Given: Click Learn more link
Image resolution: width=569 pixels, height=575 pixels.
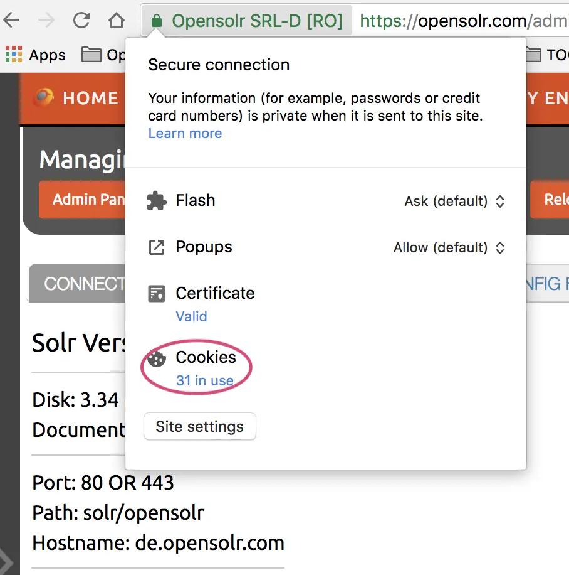Looking at the screenshot, I should tap(185, 134).
